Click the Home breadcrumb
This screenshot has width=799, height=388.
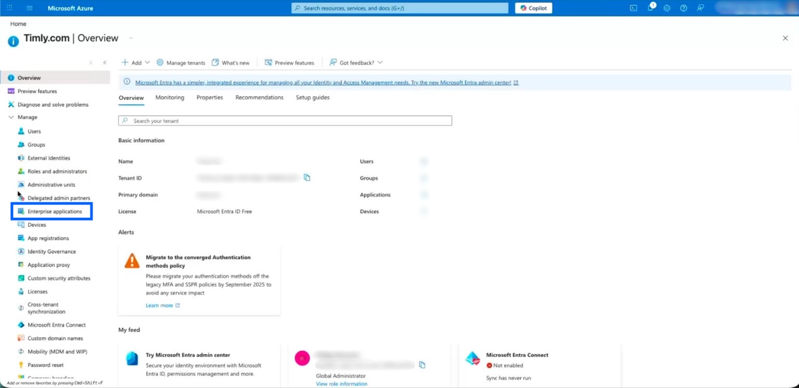pyautogui.click(x=18, y=24)
